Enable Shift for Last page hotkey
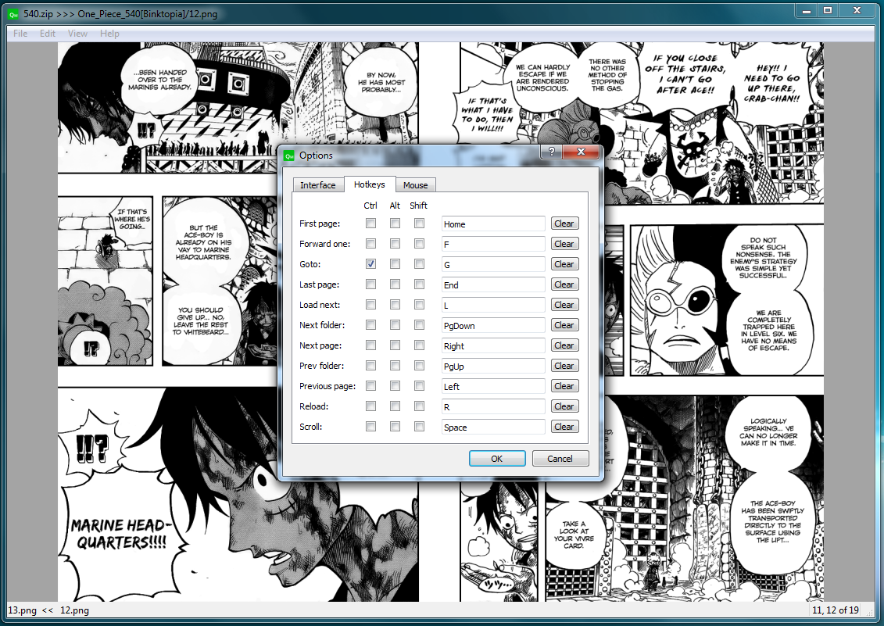Screen dimensions: 884x626 [x=420, y=284]
